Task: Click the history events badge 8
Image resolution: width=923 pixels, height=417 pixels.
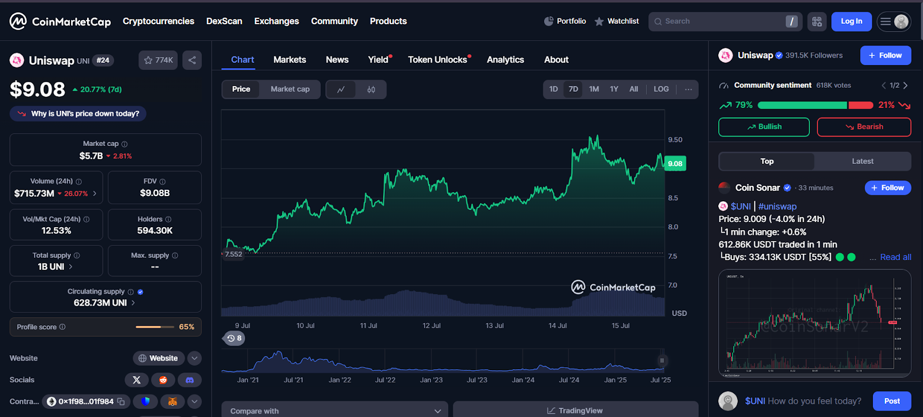Action: (x=234, y=339)
